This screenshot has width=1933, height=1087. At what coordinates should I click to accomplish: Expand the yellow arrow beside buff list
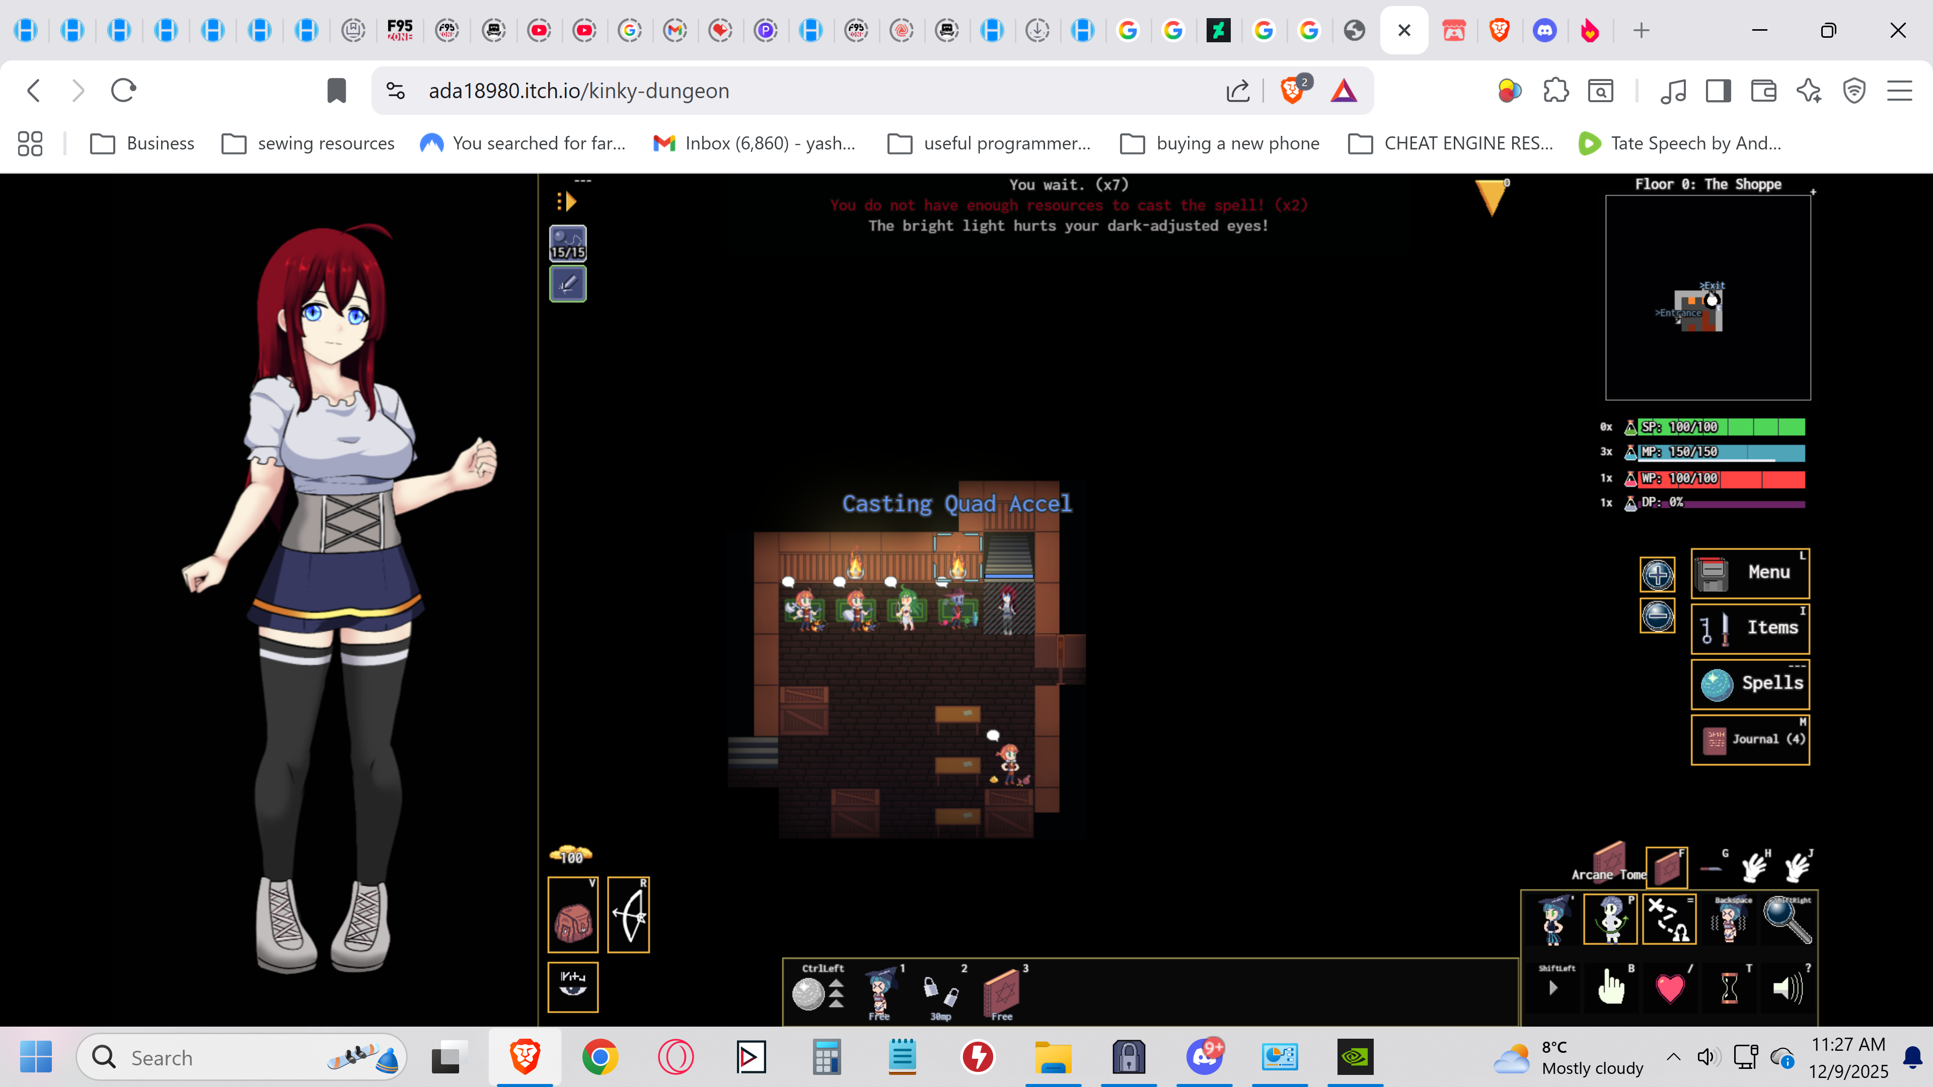tap(567, 201)
